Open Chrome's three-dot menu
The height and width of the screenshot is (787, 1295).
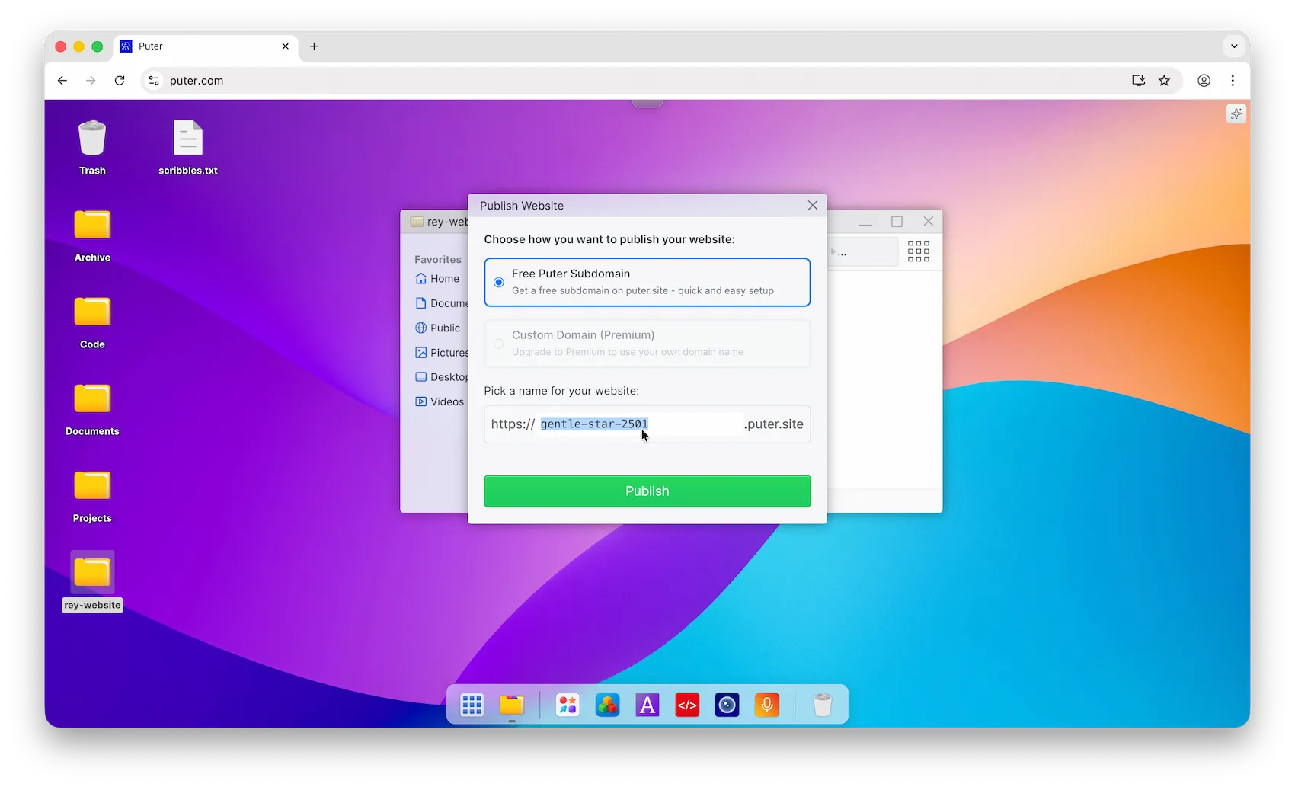pos(1233,80)
